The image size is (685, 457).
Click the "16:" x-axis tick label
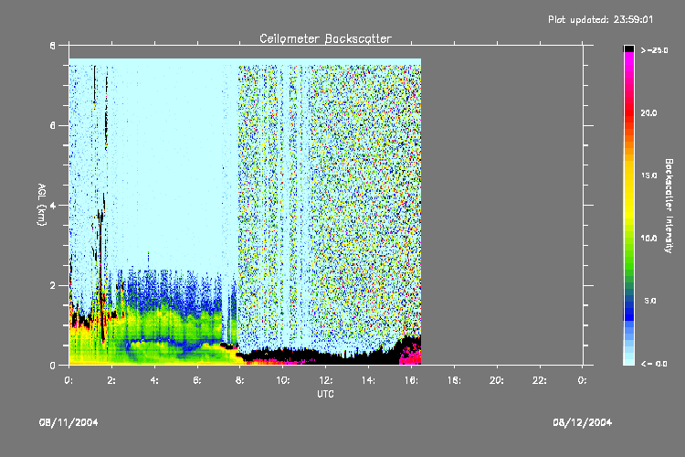(411, 380)
